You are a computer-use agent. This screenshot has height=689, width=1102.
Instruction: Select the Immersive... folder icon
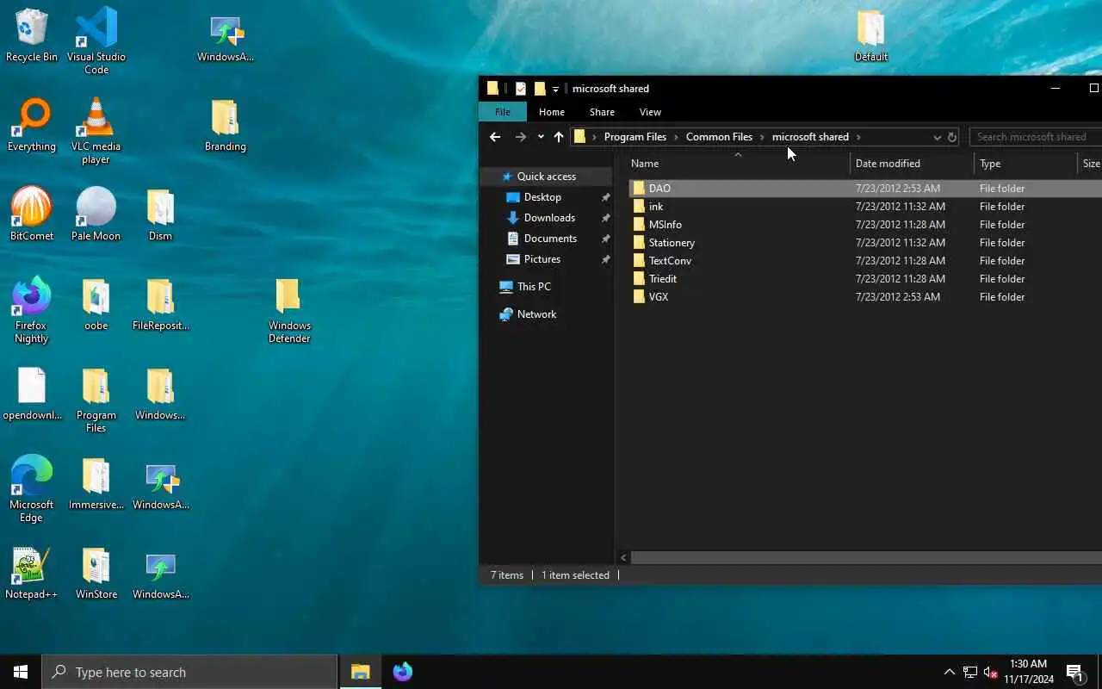click(x=96, y=483)
